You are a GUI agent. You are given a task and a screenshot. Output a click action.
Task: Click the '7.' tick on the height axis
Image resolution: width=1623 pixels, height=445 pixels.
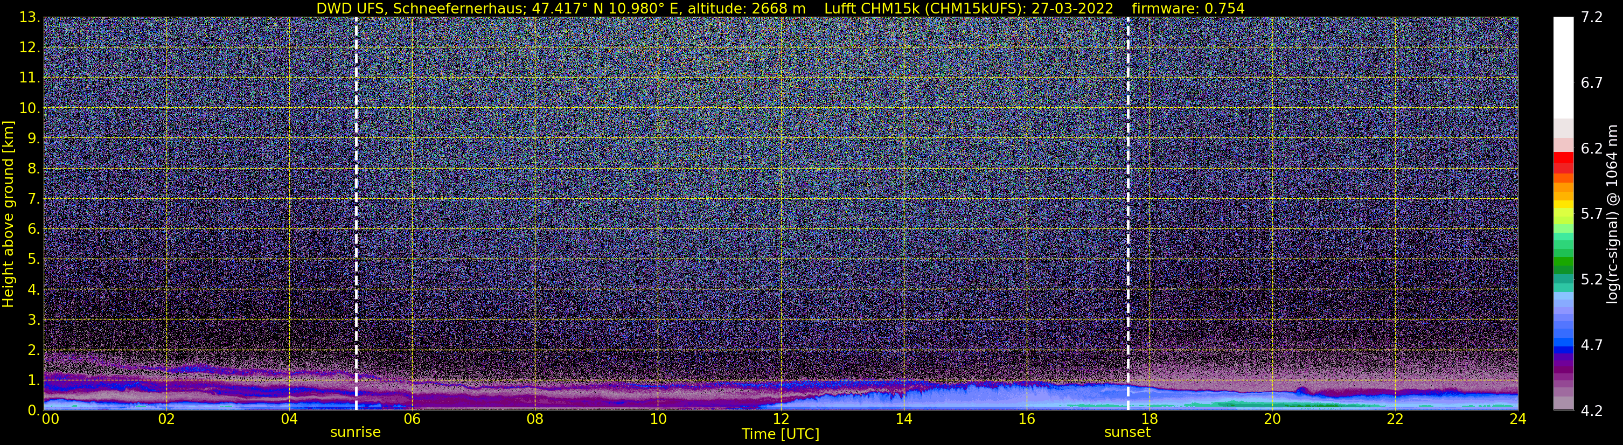tap(33, 199)
